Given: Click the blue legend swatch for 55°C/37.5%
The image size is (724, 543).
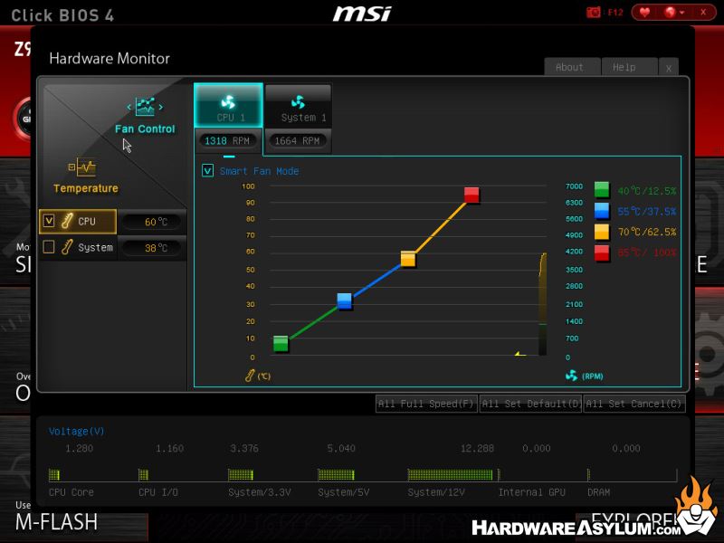Looking at the screenshot, I should coord(602,211).
